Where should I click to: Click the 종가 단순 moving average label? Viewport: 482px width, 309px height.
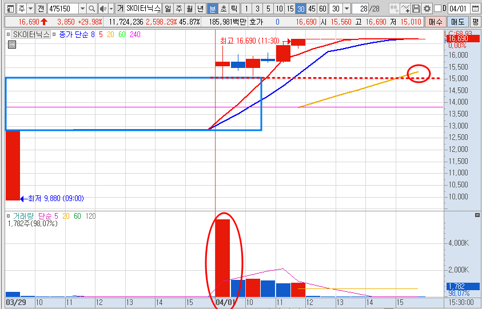pyautogui.click(x=74, y=34)
